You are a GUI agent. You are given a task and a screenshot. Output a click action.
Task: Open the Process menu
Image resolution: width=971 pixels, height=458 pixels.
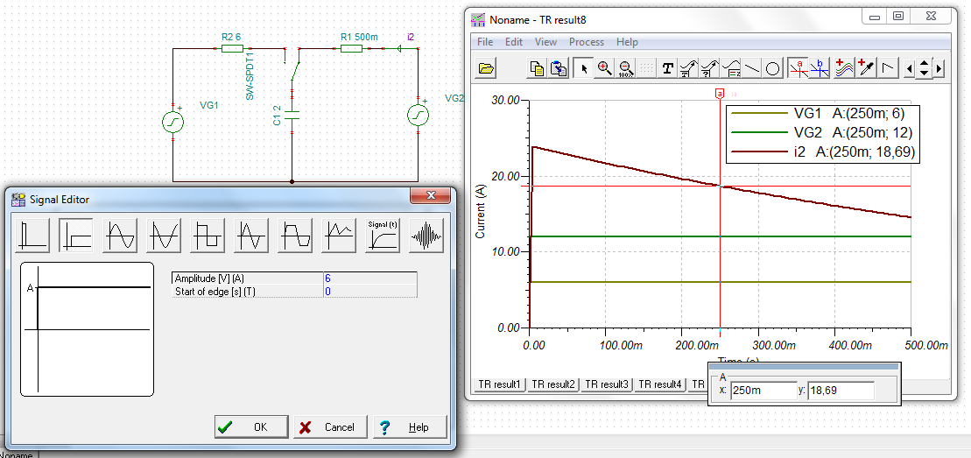[x=586, y=42]
